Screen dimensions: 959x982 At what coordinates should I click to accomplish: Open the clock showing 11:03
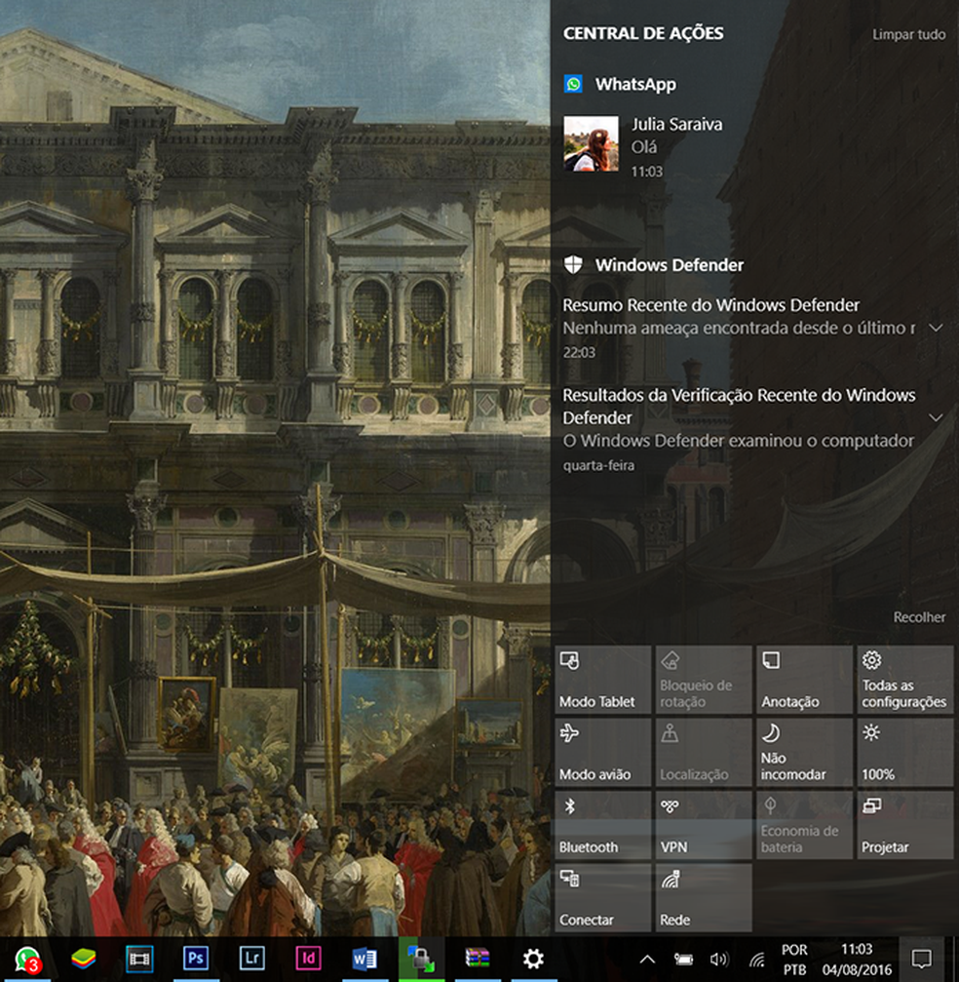857,960
